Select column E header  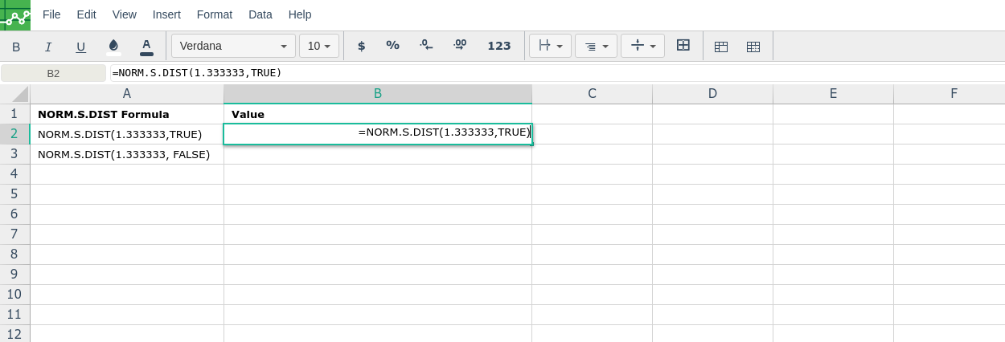point(833,94)
